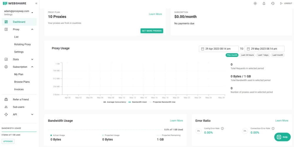Expand the API menu section
The height and width of the screenshot is (147, 294).
pyautogui.click(x=32, y=114)
